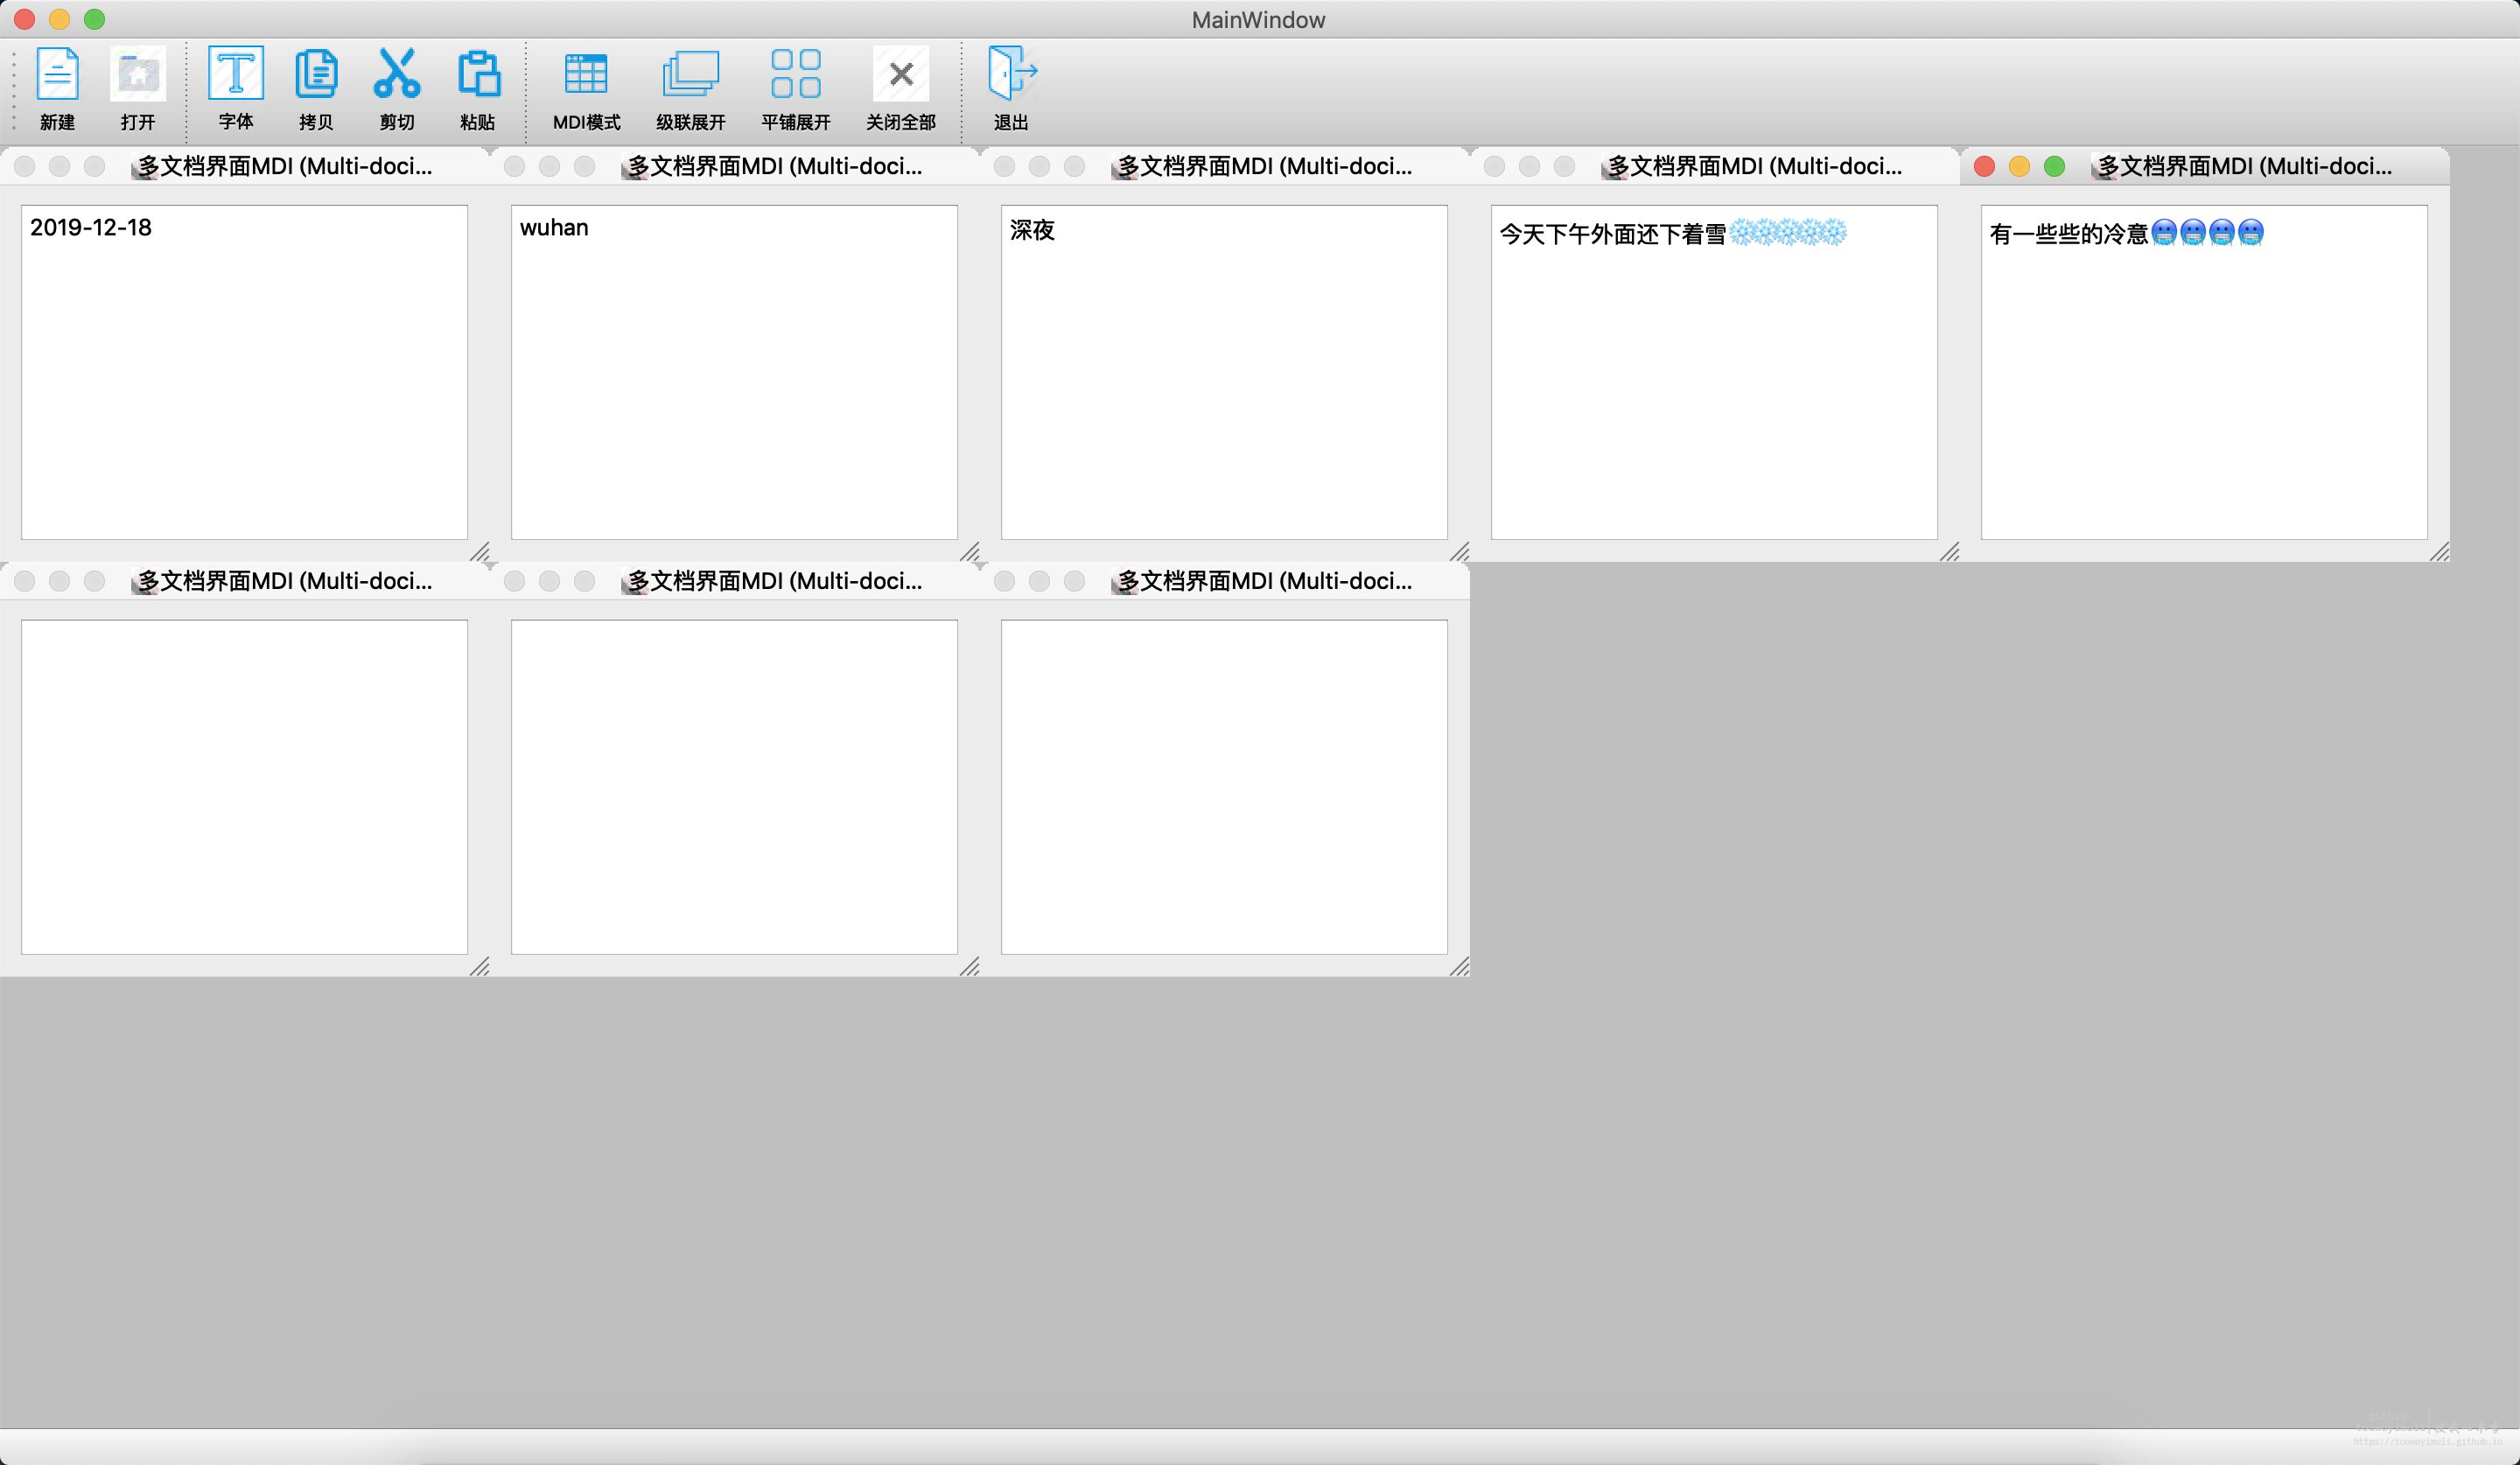
Task: Exit the app with the 退出 icon
Action: click(x=1011, y=75)
